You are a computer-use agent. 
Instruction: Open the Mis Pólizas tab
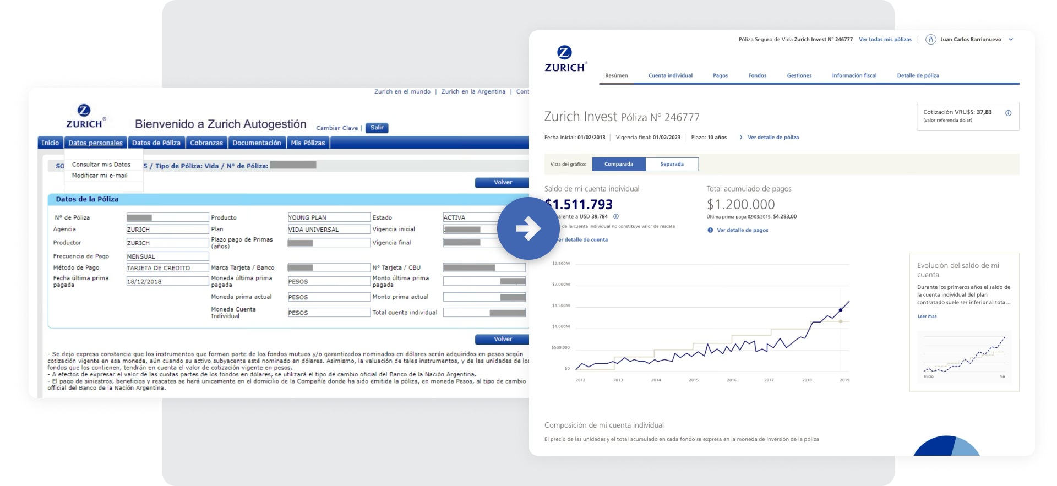(308, 143)
